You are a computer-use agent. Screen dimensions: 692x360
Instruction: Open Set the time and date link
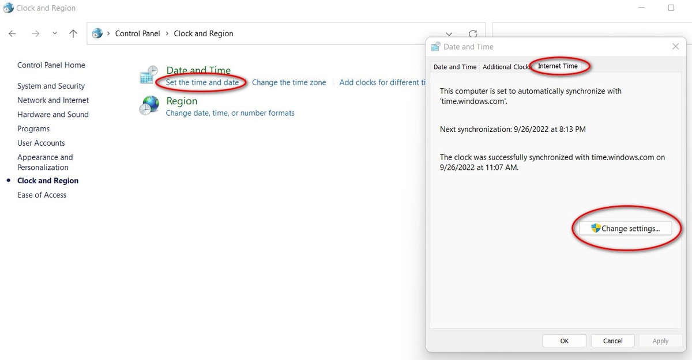click(201, 82)
